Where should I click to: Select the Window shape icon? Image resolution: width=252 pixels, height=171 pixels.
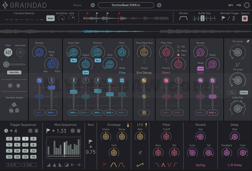[x=183, y=18]
